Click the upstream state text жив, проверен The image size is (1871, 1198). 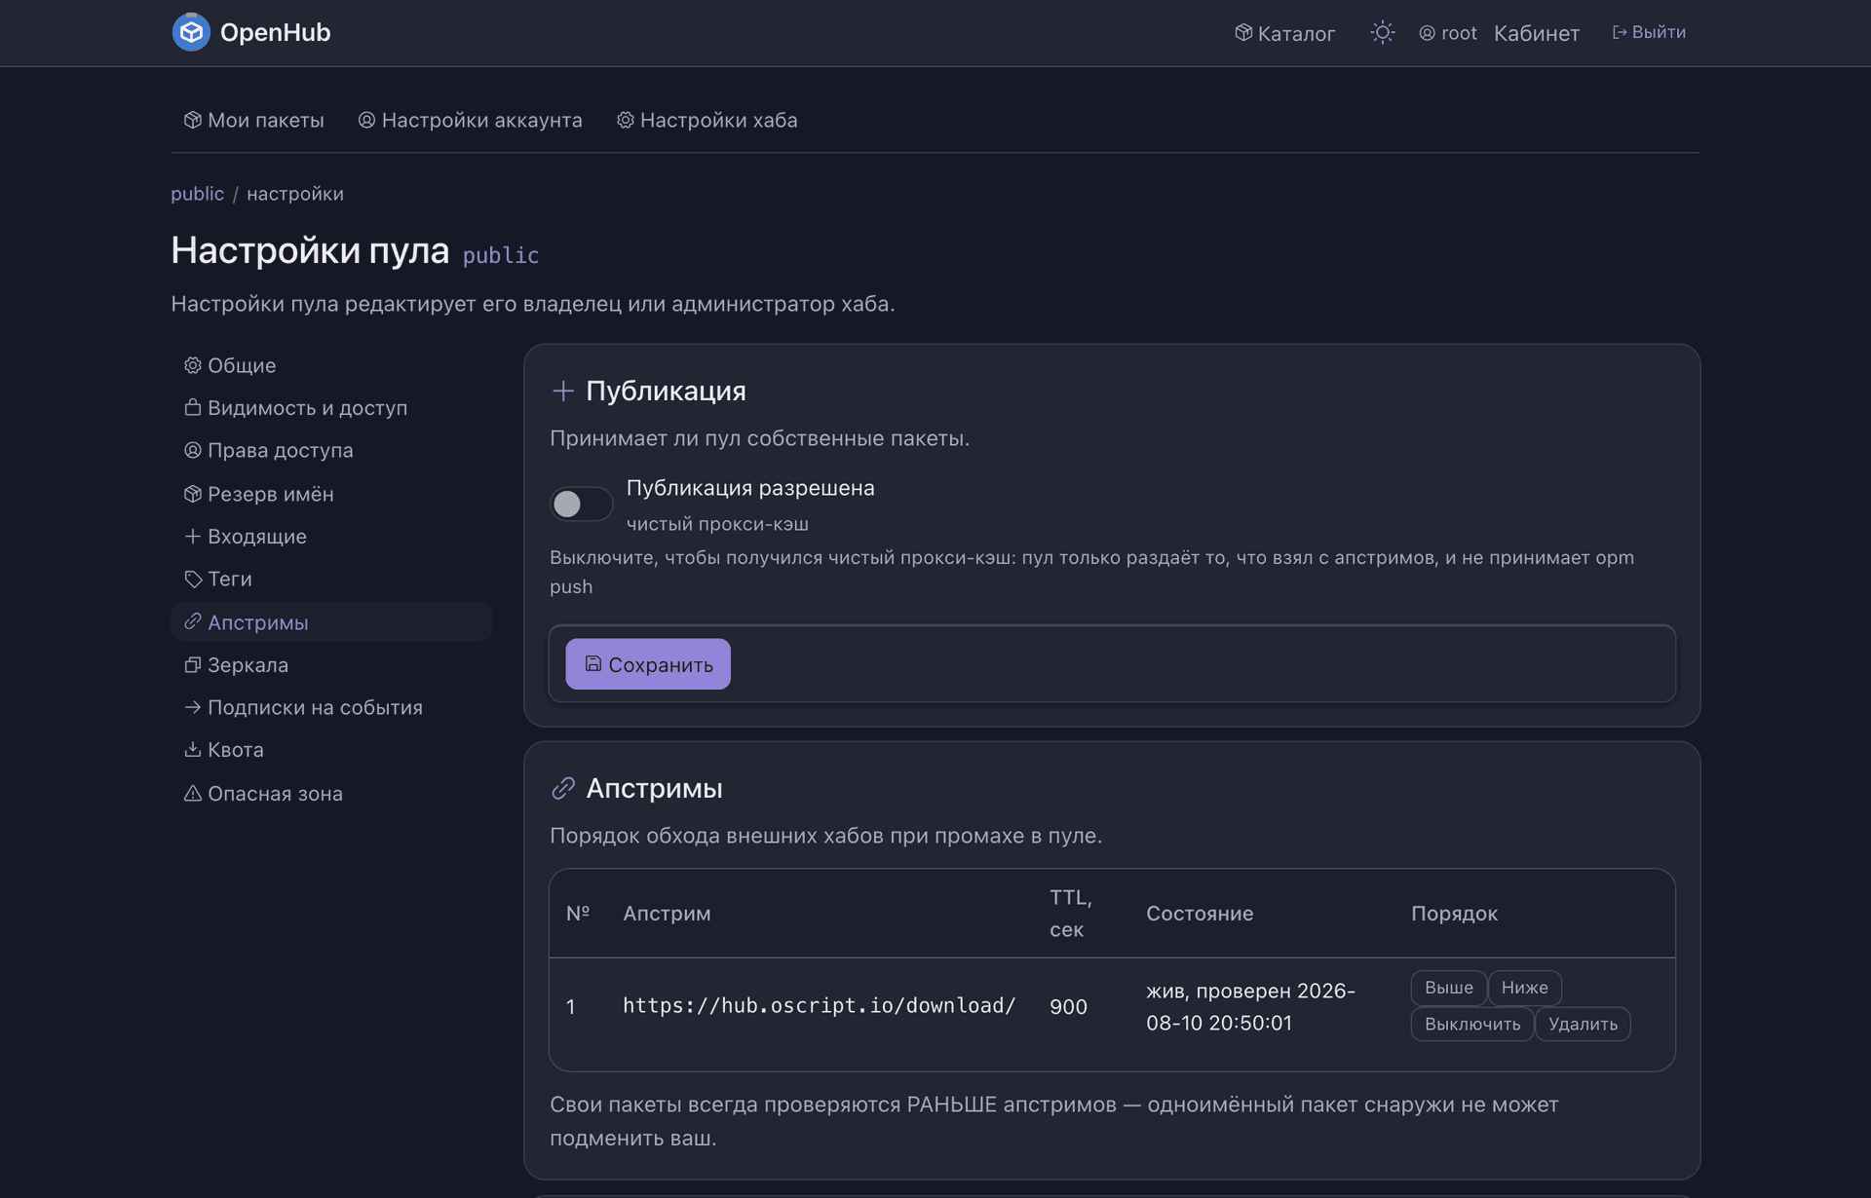tap(1250, 1006)
